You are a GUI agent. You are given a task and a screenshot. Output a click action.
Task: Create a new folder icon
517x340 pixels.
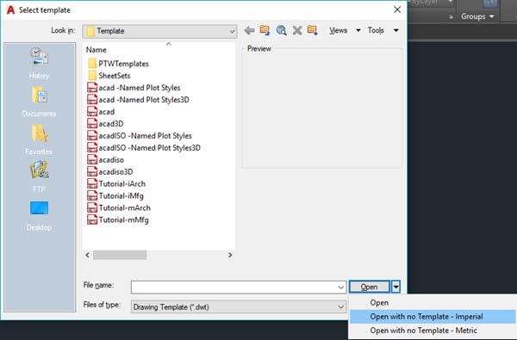point(312,30)
